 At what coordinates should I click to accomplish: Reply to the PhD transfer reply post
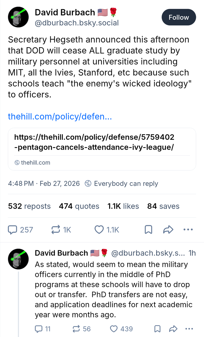(x=38, y=329)
